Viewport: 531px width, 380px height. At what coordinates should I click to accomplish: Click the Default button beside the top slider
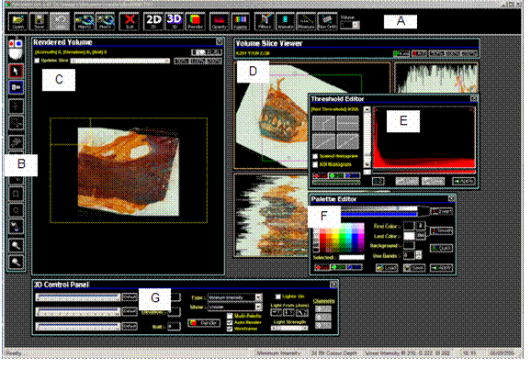pyautogui.click(x=130, y=297)
